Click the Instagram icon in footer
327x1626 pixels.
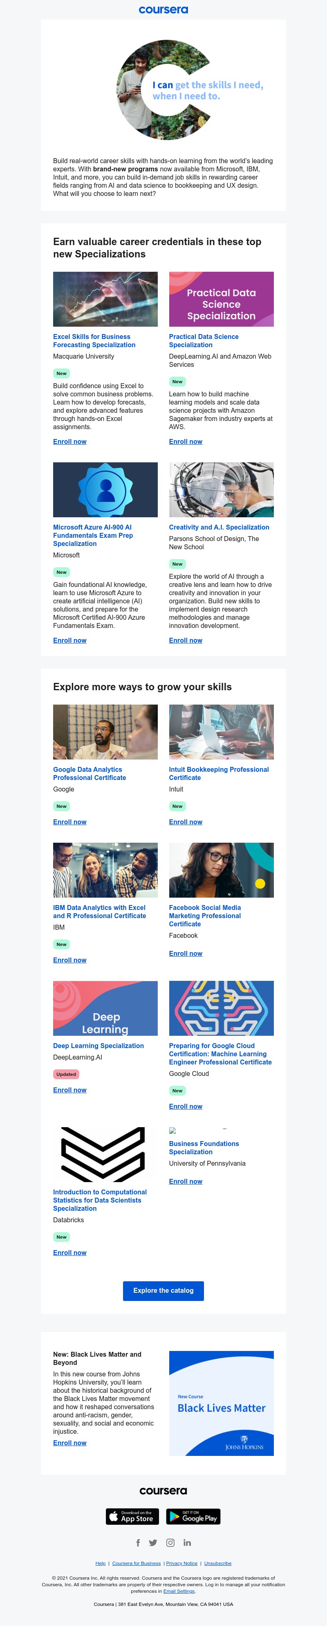pos(170,1543)
